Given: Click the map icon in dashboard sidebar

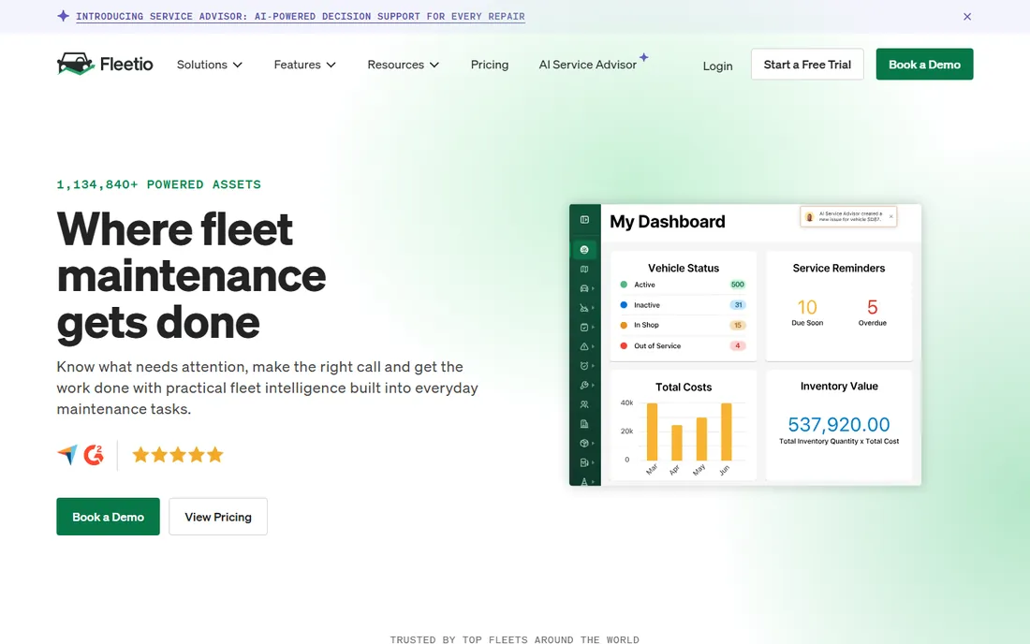Looking at the screenshot, I should [584, 270].
